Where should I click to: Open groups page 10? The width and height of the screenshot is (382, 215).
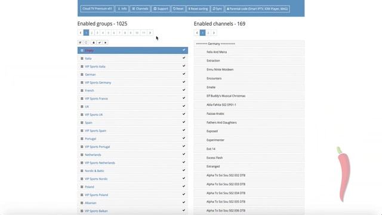pos(137,33)
